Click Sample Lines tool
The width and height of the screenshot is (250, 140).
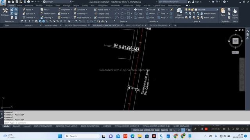coord(102,14)
